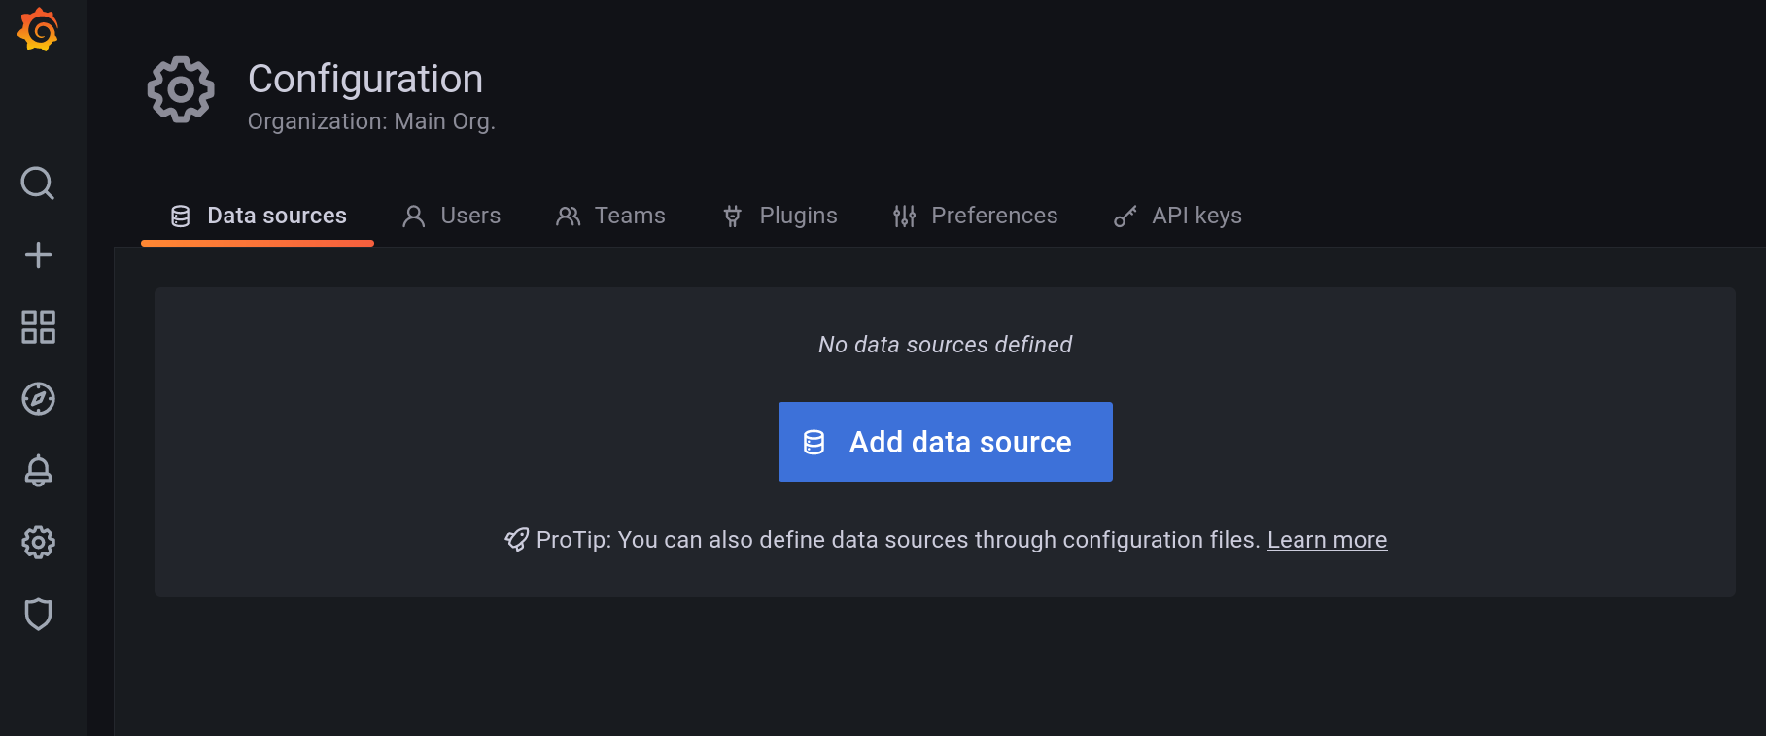Open Dashboards from the four-squares sidebar icon
The height and width of the screenshot is (736, 1766).
(38, 327)
